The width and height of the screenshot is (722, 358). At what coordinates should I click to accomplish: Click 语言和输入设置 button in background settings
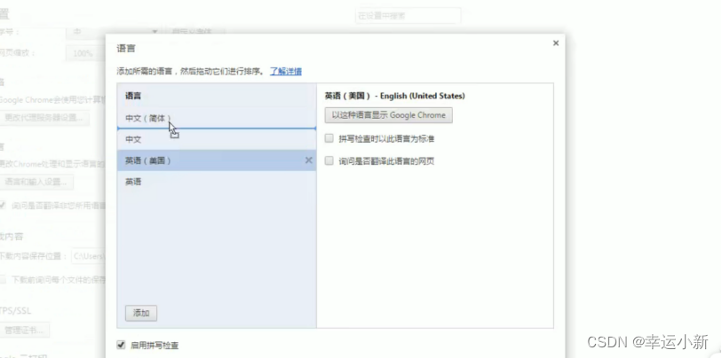(x=36, y=182)
